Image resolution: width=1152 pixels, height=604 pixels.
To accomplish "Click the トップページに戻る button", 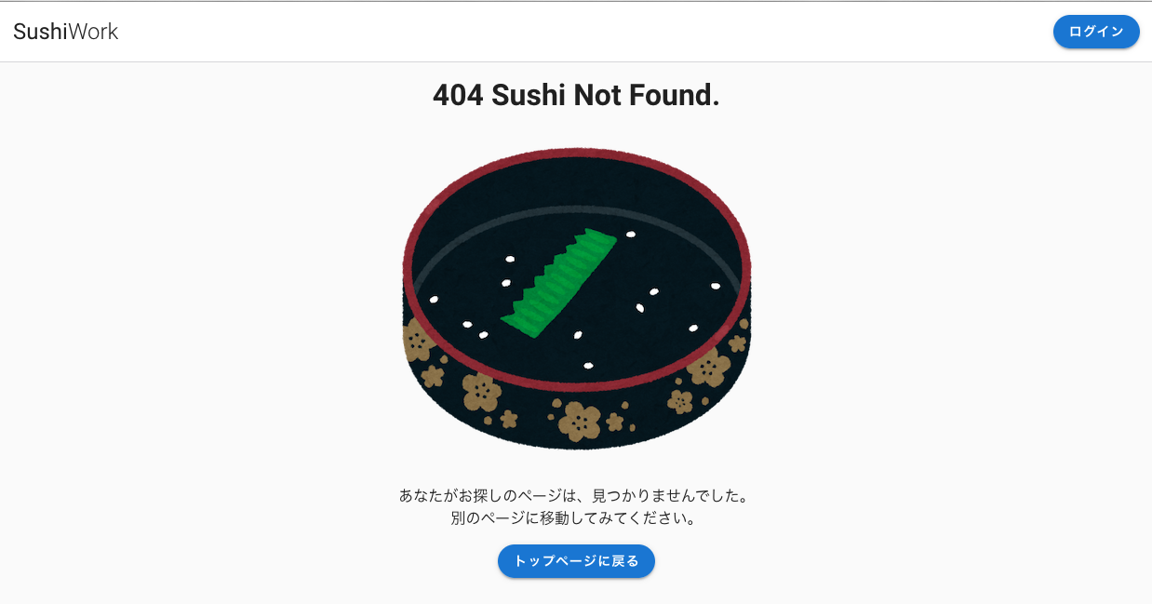I will (576, 561).
